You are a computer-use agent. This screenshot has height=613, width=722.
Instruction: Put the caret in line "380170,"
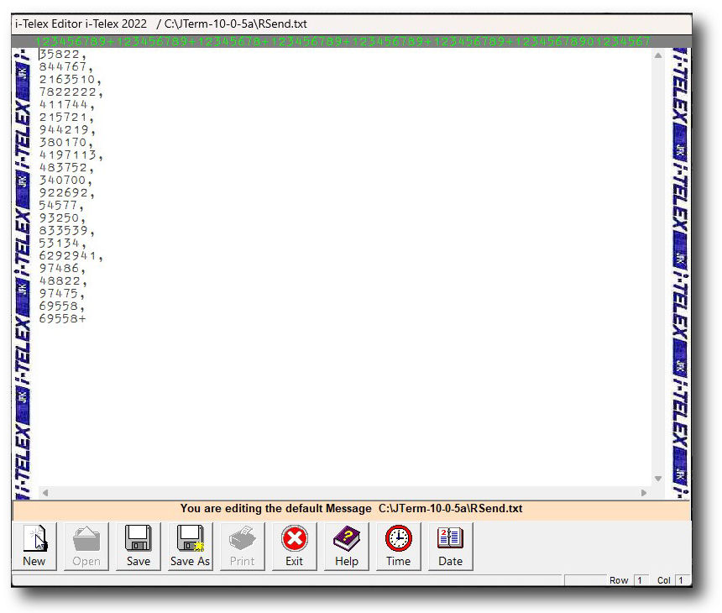pos(66,142)
